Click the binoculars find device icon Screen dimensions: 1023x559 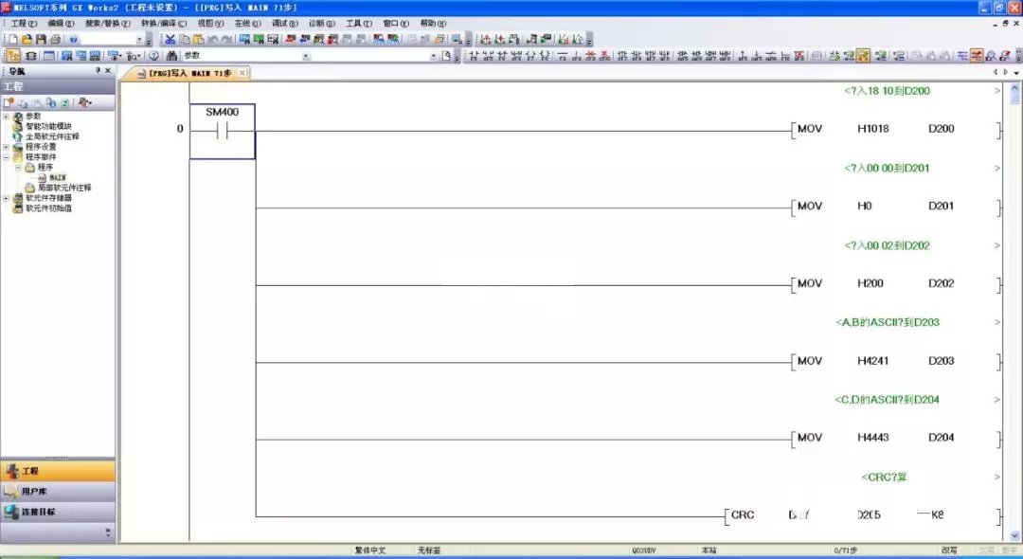[x=171, y=56]
